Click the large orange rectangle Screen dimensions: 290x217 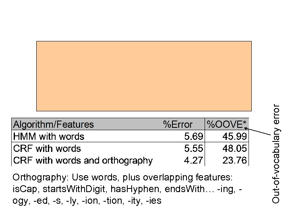(x=144, y=76)
